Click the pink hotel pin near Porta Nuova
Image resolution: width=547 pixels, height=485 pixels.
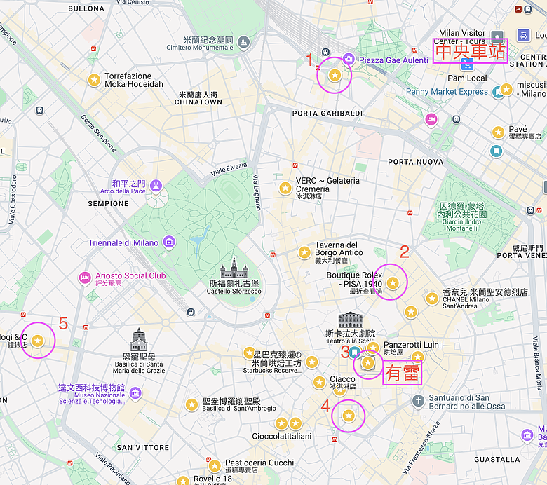(x=431, y=119)
